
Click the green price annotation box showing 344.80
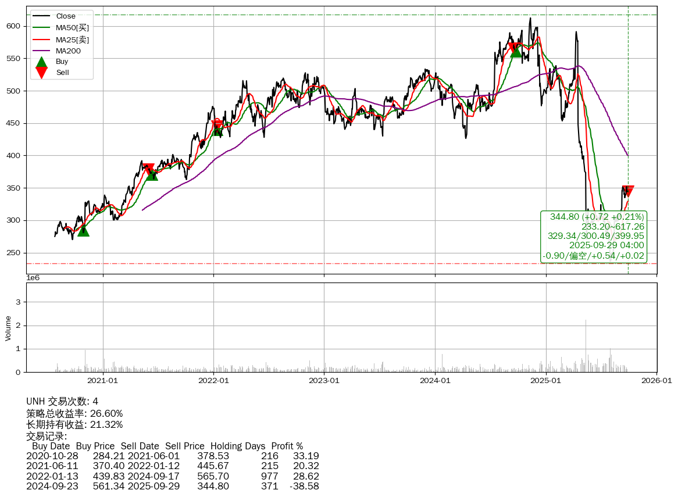tap(594, 237)
